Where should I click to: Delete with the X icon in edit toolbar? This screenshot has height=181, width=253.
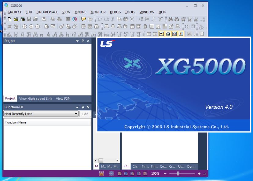132,19
